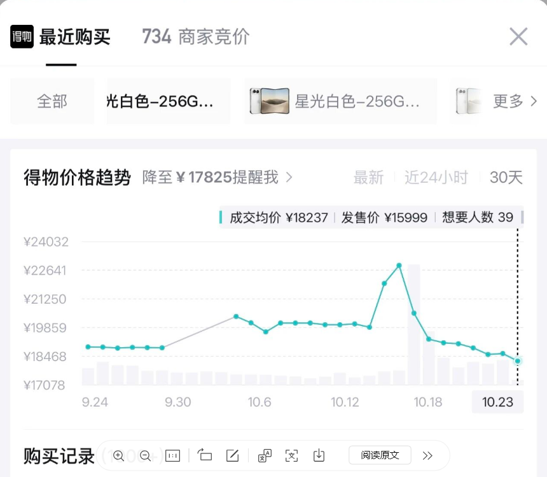Close the panel with X icon

518,36
